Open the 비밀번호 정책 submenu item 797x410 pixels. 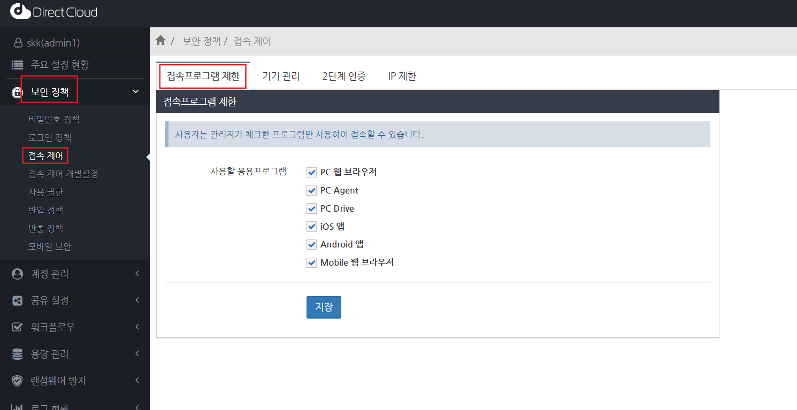click(x=54, y=119)
